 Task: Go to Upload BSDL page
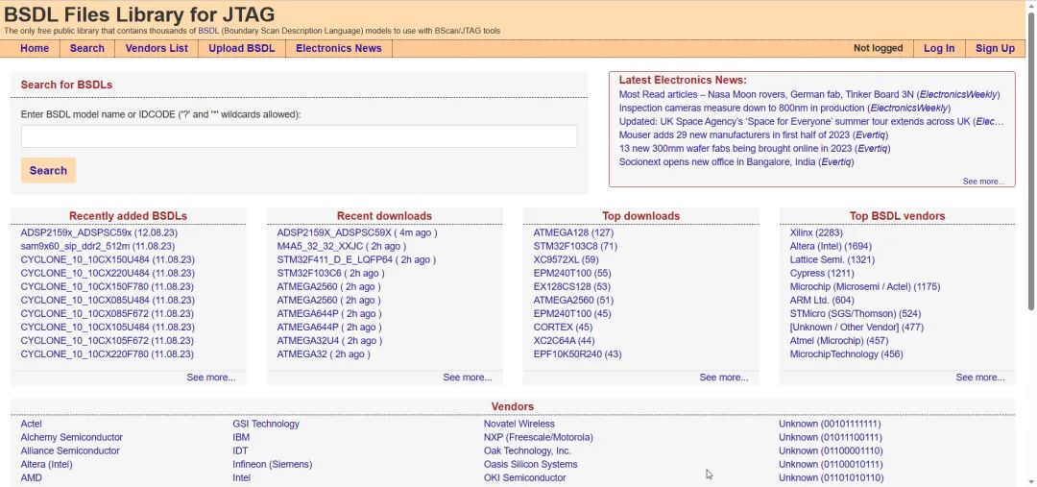pyautogui.click(x=241, y=48)
